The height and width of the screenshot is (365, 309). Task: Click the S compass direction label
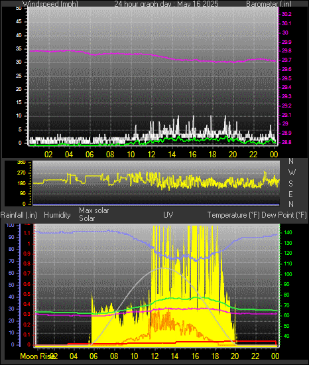(290, 184)
